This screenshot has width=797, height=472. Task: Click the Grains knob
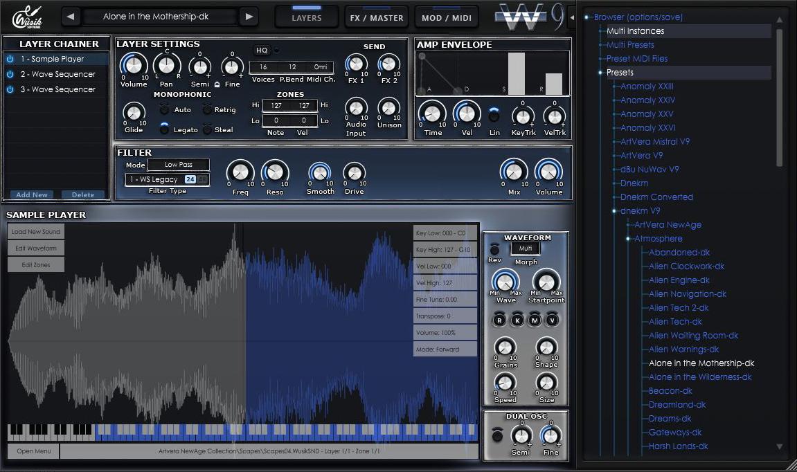pos(505,347)
